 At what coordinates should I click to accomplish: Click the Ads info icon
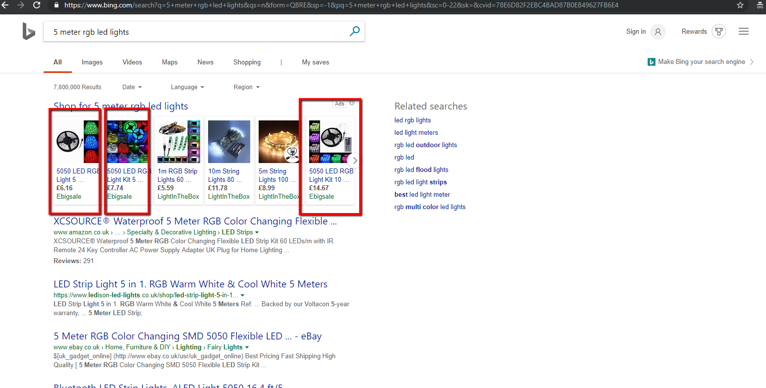pos(352,104)
